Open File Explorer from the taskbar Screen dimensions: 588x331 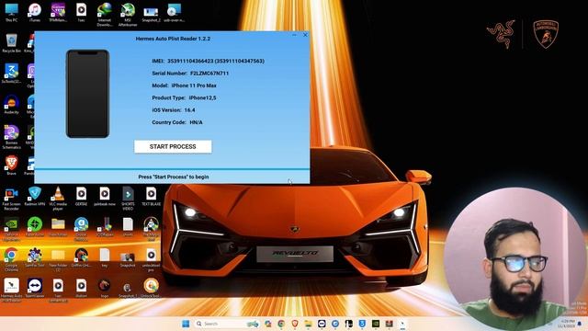coord(309,324)
